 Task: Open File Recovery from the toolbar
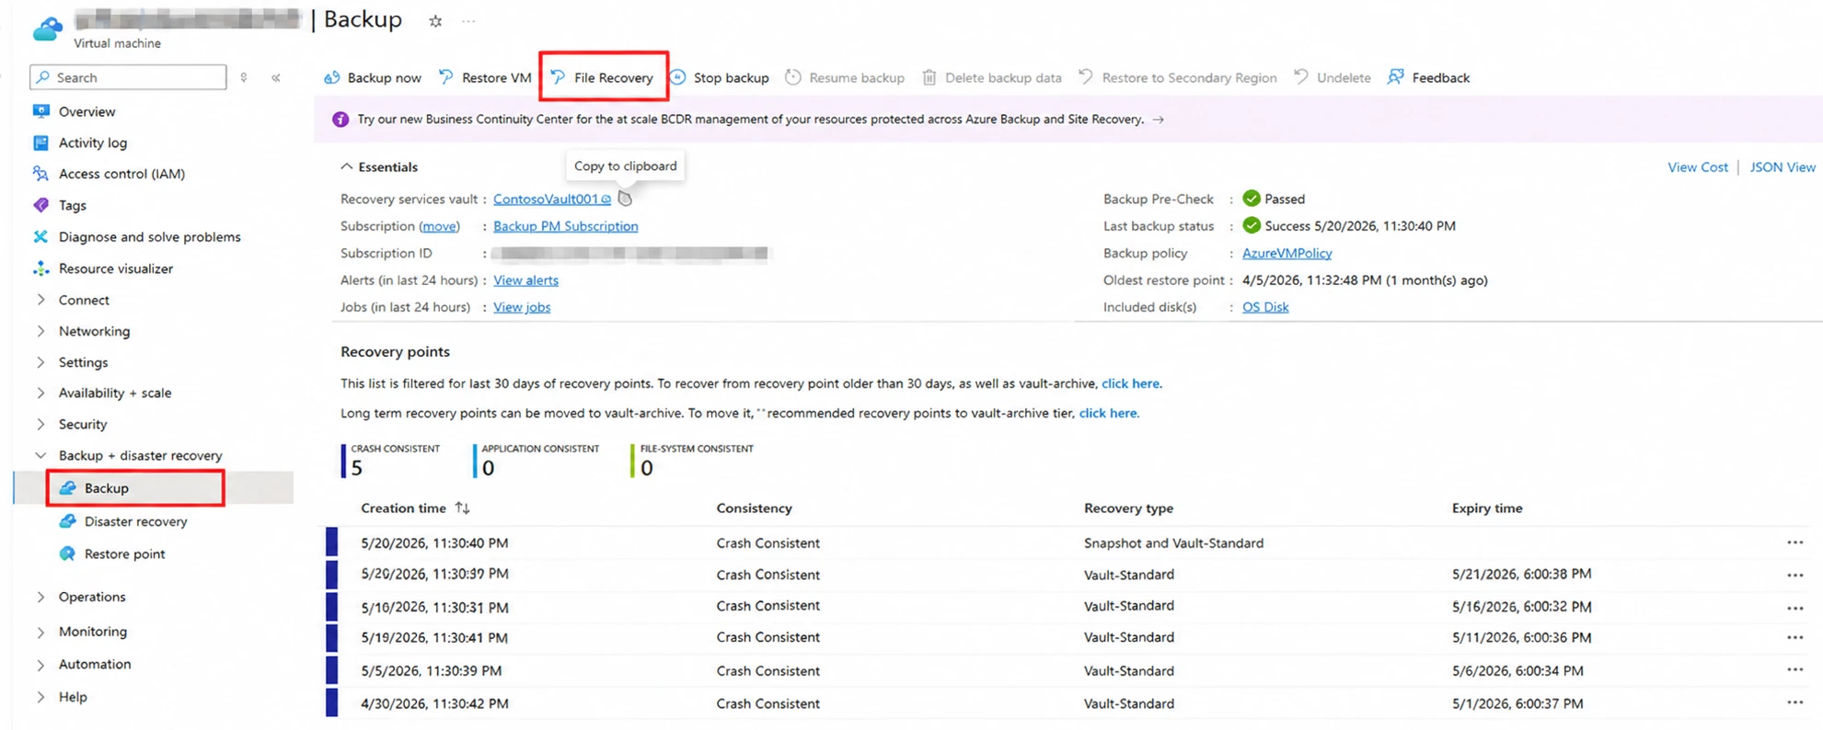click(603, 77)
